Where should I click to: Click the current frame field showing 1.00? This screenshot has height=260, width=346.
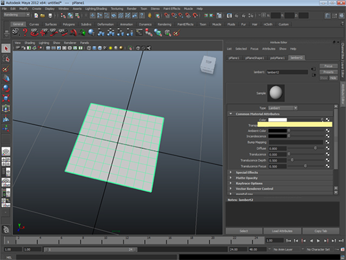[x=275, y=240]
